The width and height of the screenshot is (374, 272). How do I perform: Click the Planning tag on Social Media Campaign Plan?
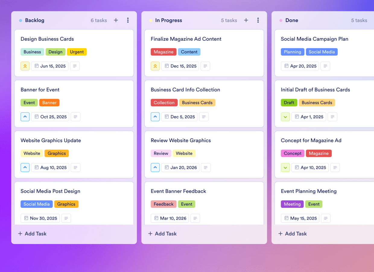[293, 52]
